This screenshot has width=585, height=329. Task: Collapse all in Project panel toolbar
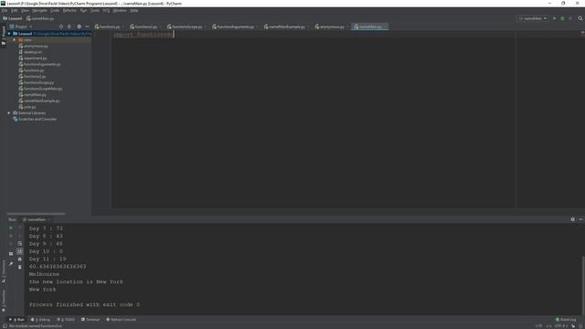[x=69, y=27]
